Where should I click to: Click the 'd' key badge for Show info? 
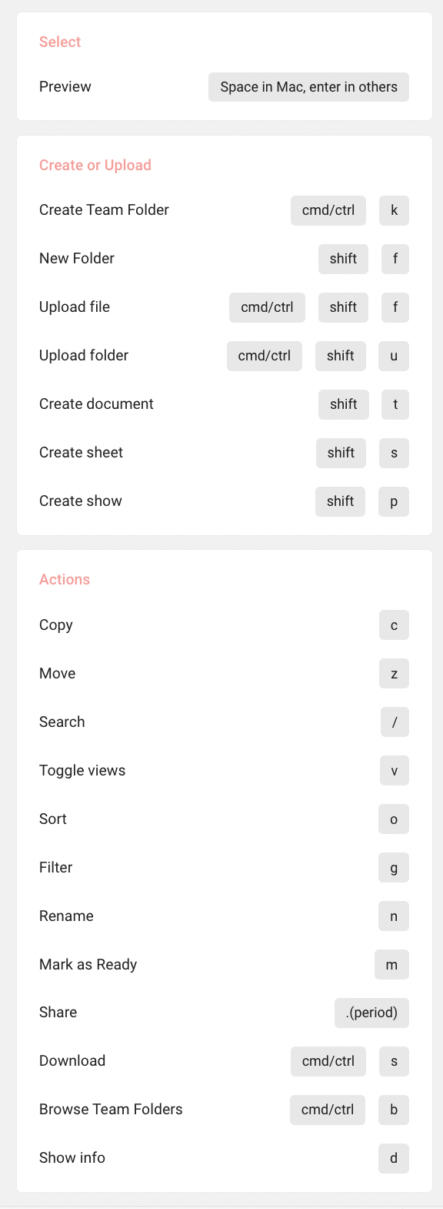(x=394, y=1158)
